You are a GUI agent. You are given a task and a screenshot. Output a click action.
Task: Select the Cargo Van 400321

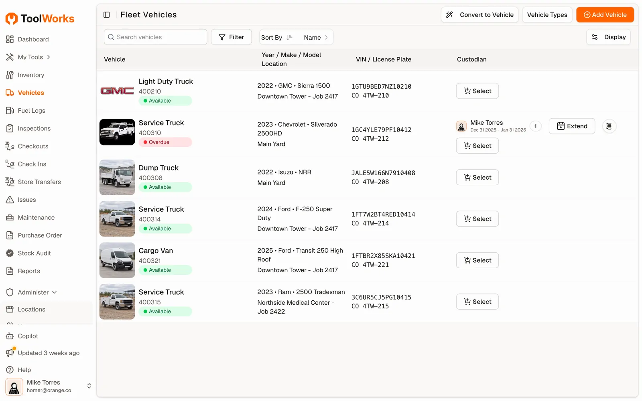point(477,260)
